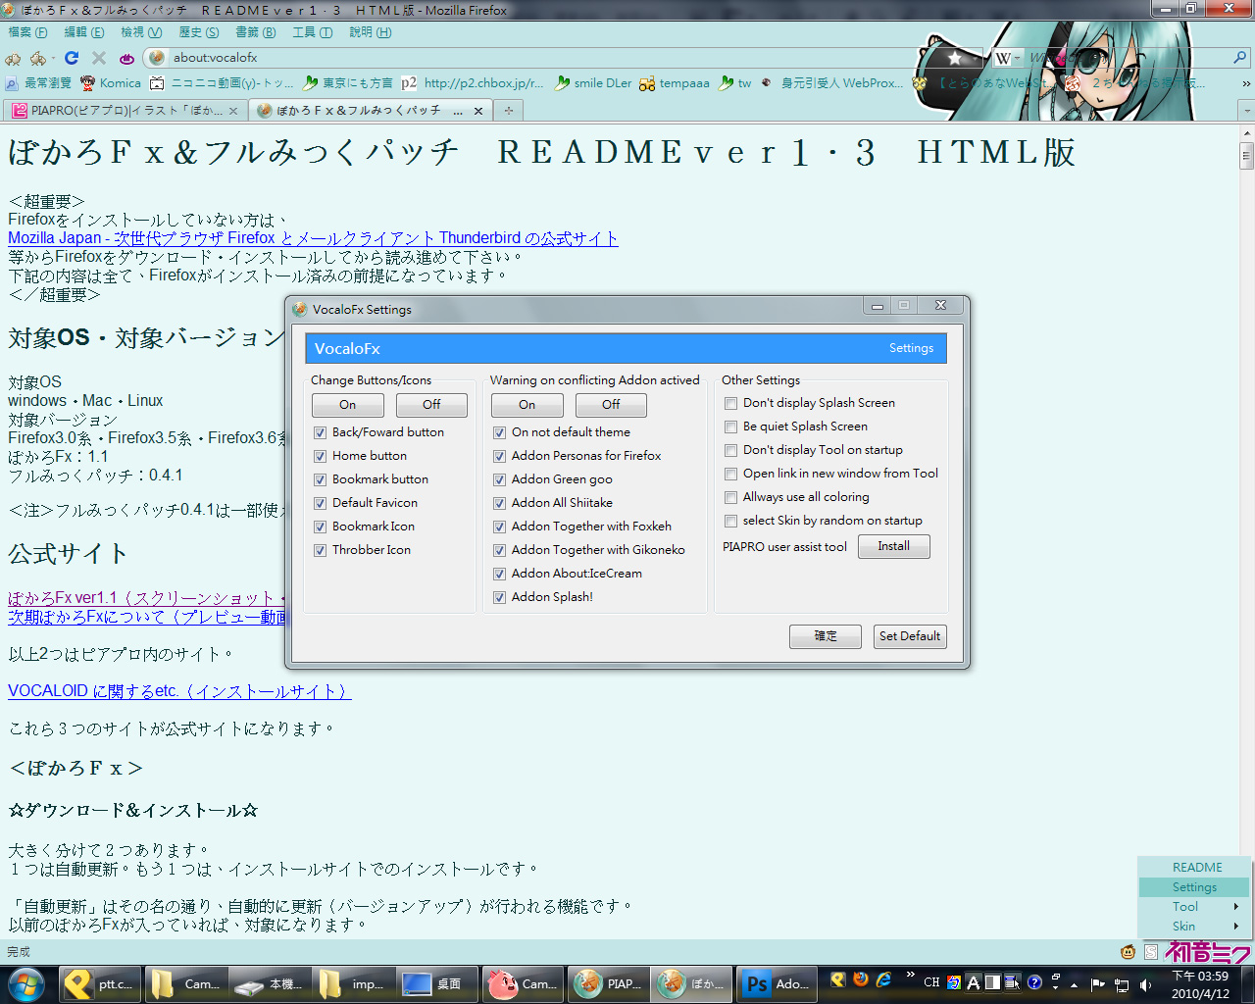
Task: Open the 歷史 (S) menu
Action: click(198, 32)
